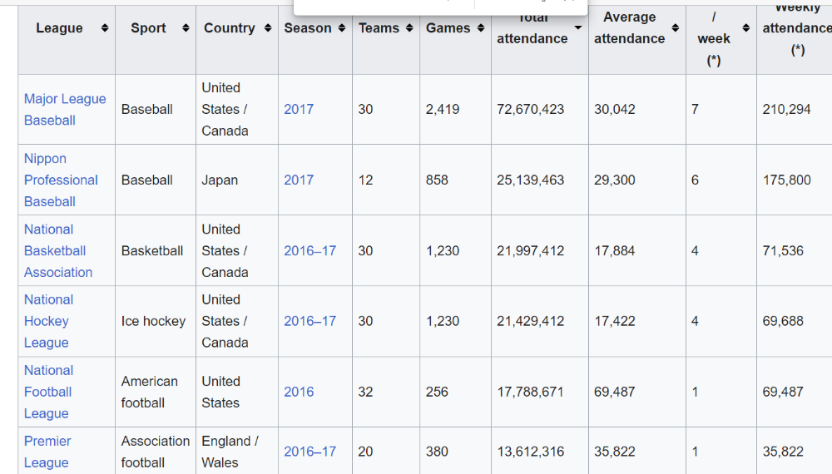832x474 pixels.
Task: Select the games value 380
Action: coord(437,452)
